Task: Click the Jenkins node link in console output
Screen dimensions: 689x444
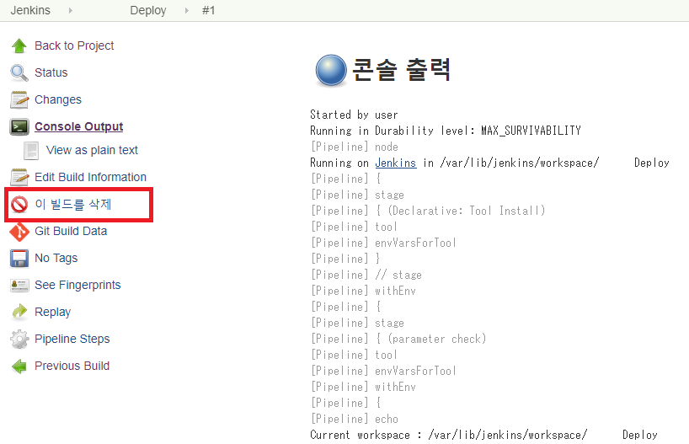Action: (x=396, y=163)
